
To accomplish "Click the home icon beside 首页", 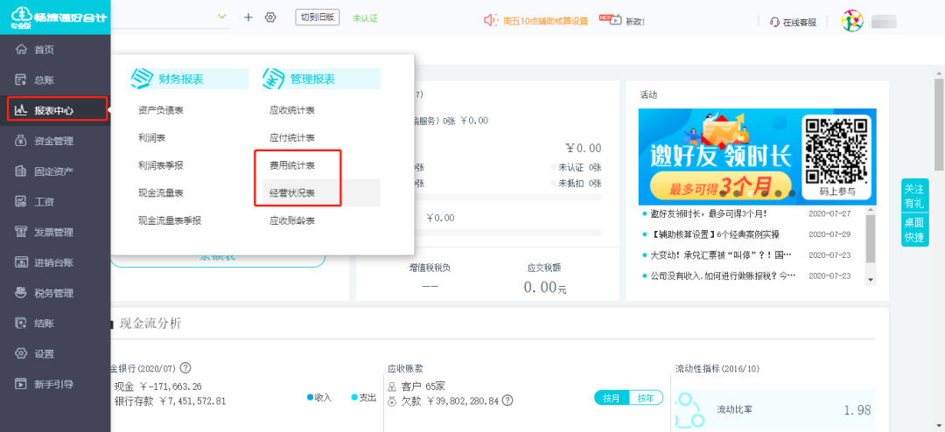I will 22,49.
